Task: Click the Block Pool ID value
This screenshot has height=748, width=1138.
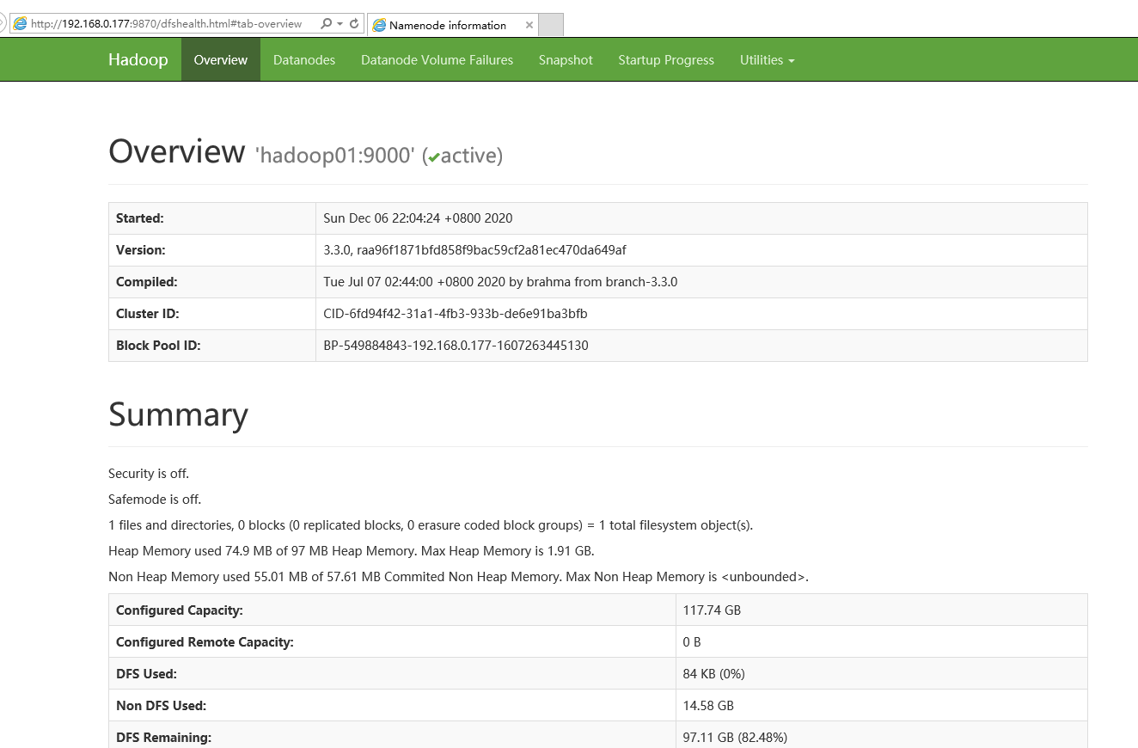Action: pyautogui.click(x=456, y=346)
